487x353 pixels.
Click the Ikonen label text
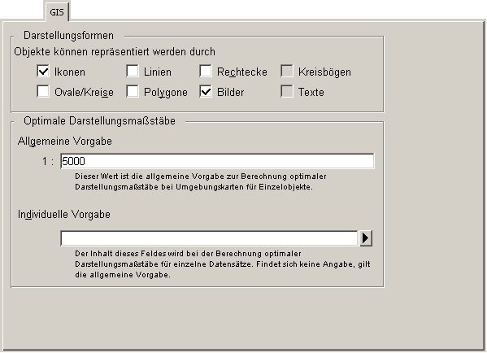pyautogui.click(x=70, y=72)
